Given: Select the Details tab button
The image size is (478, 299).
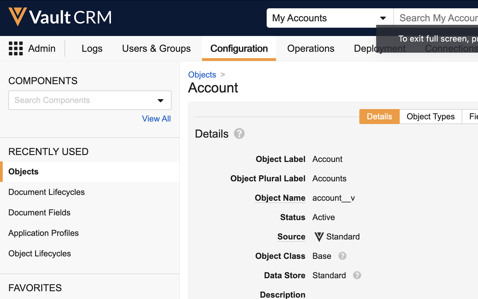Looking at the screenshot, I should coord(379,117).
